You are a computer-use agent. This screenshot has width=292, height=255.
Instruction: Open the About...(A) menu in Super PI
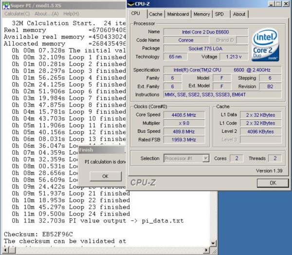point(47,14)
